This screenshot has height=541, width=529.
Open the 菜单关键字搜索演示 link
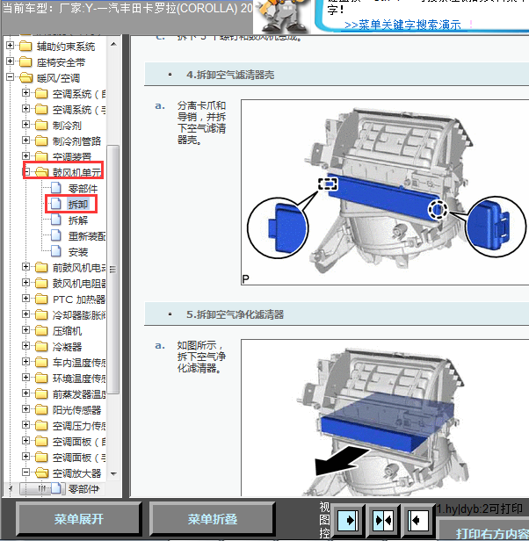402,25
